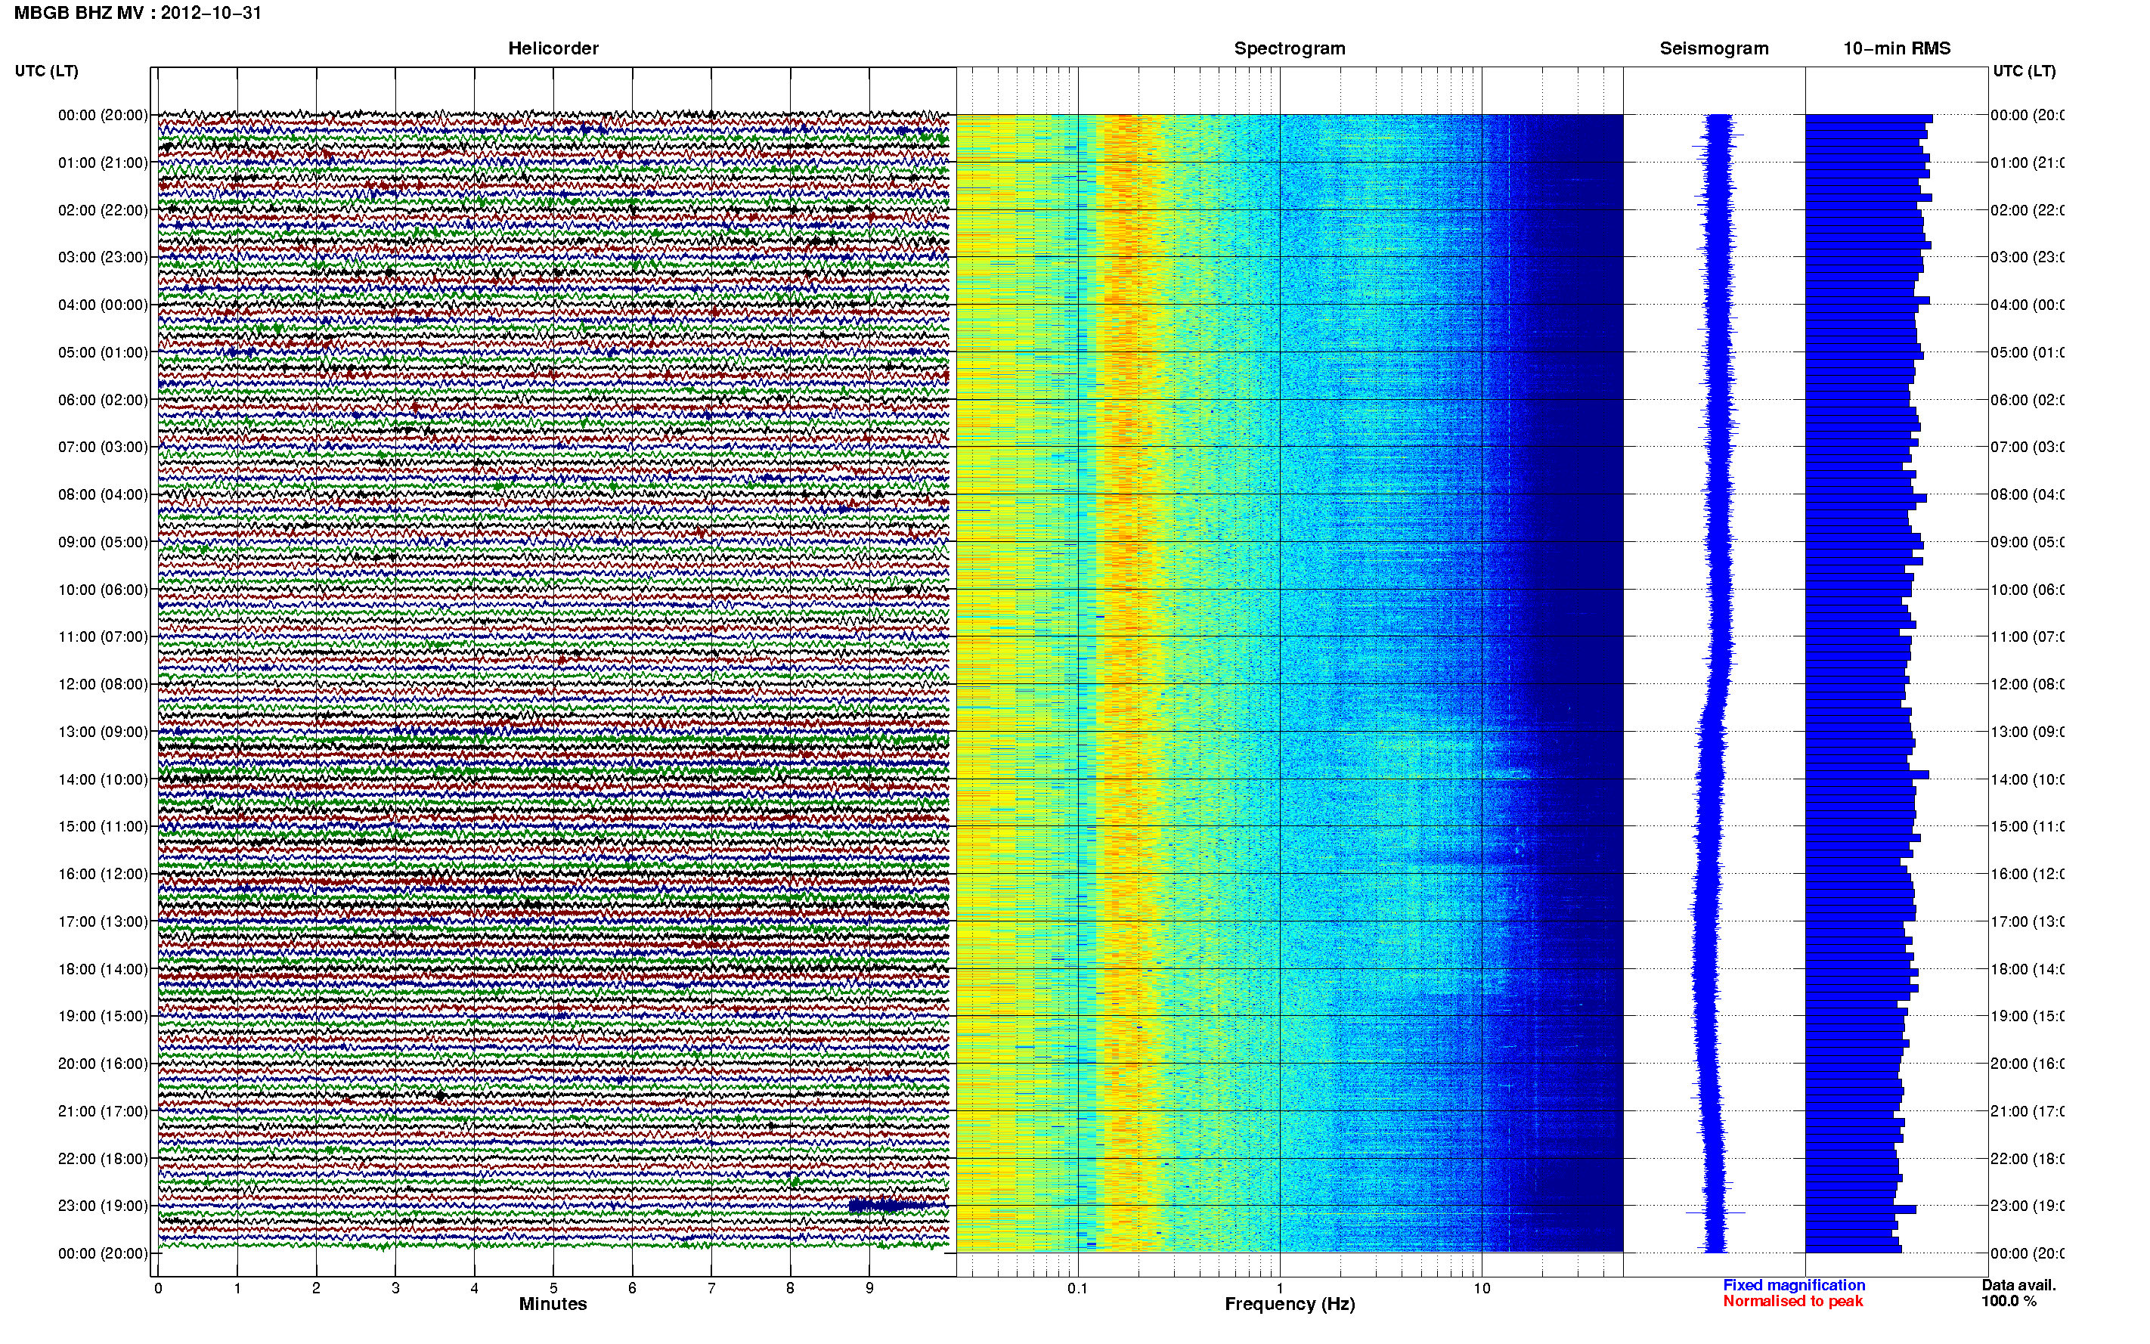Select the "Data avail." label
2150x1344 pixels.
click(x=2018, y=1285)
